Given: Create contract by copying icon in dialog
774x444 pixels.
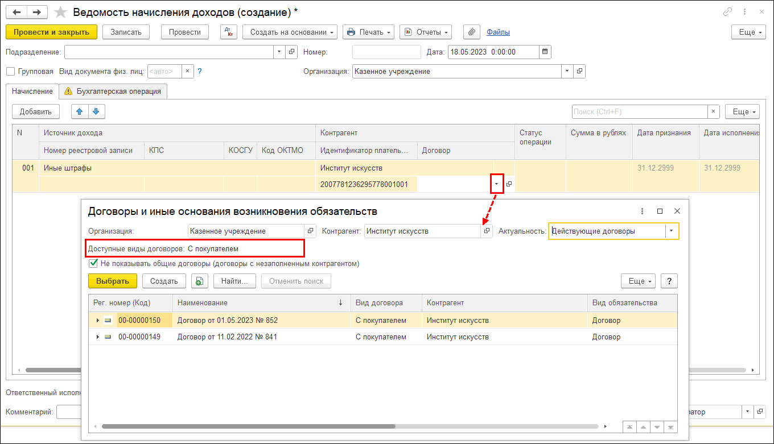Looking at the screenshot, I should (x=199, y=281).
